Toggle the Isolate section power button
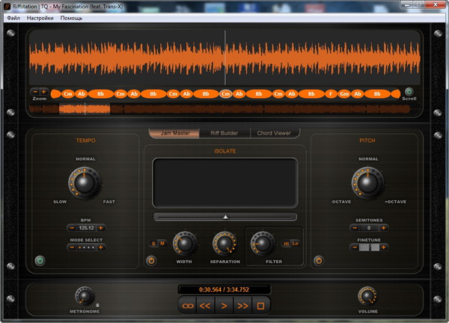This screenshot has width=449, height=323. point(151,261)
